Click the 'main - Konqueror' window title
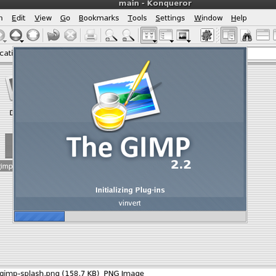276x276 pixels. (x=155, y=3)
